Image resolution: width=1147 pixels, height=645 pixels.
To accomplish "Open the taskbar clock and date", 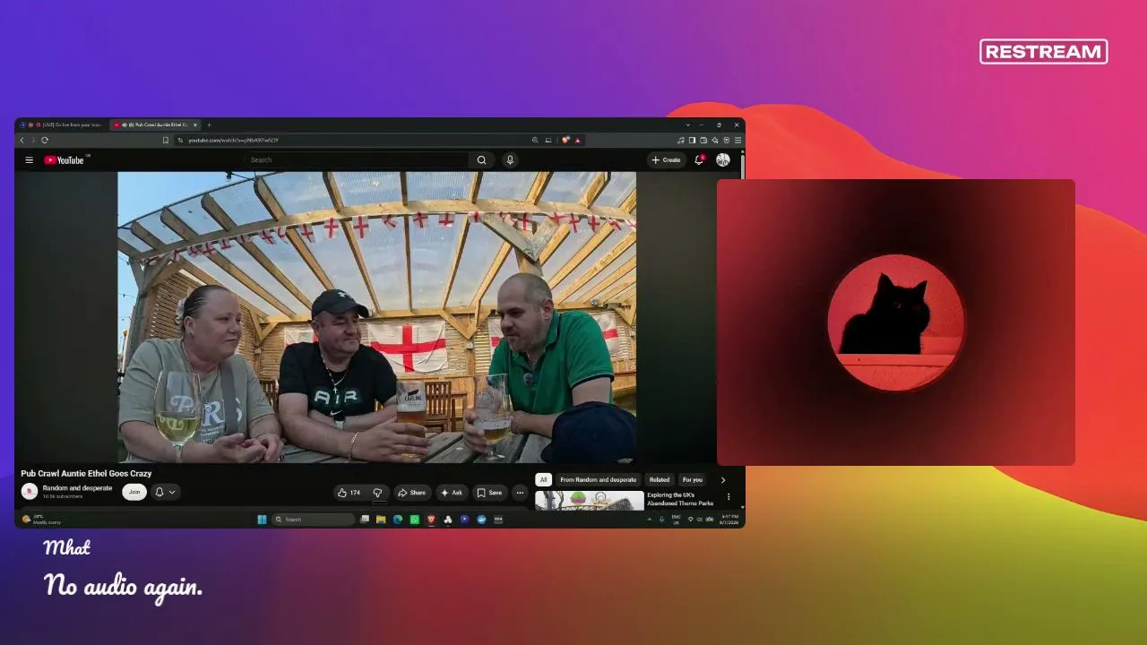I will pyautogui.click(x=729, y=520).
